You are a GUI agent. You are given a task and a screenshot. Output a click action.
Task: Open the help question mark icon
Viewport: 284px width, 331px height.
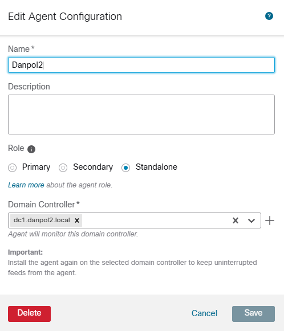tap(269, 16)
